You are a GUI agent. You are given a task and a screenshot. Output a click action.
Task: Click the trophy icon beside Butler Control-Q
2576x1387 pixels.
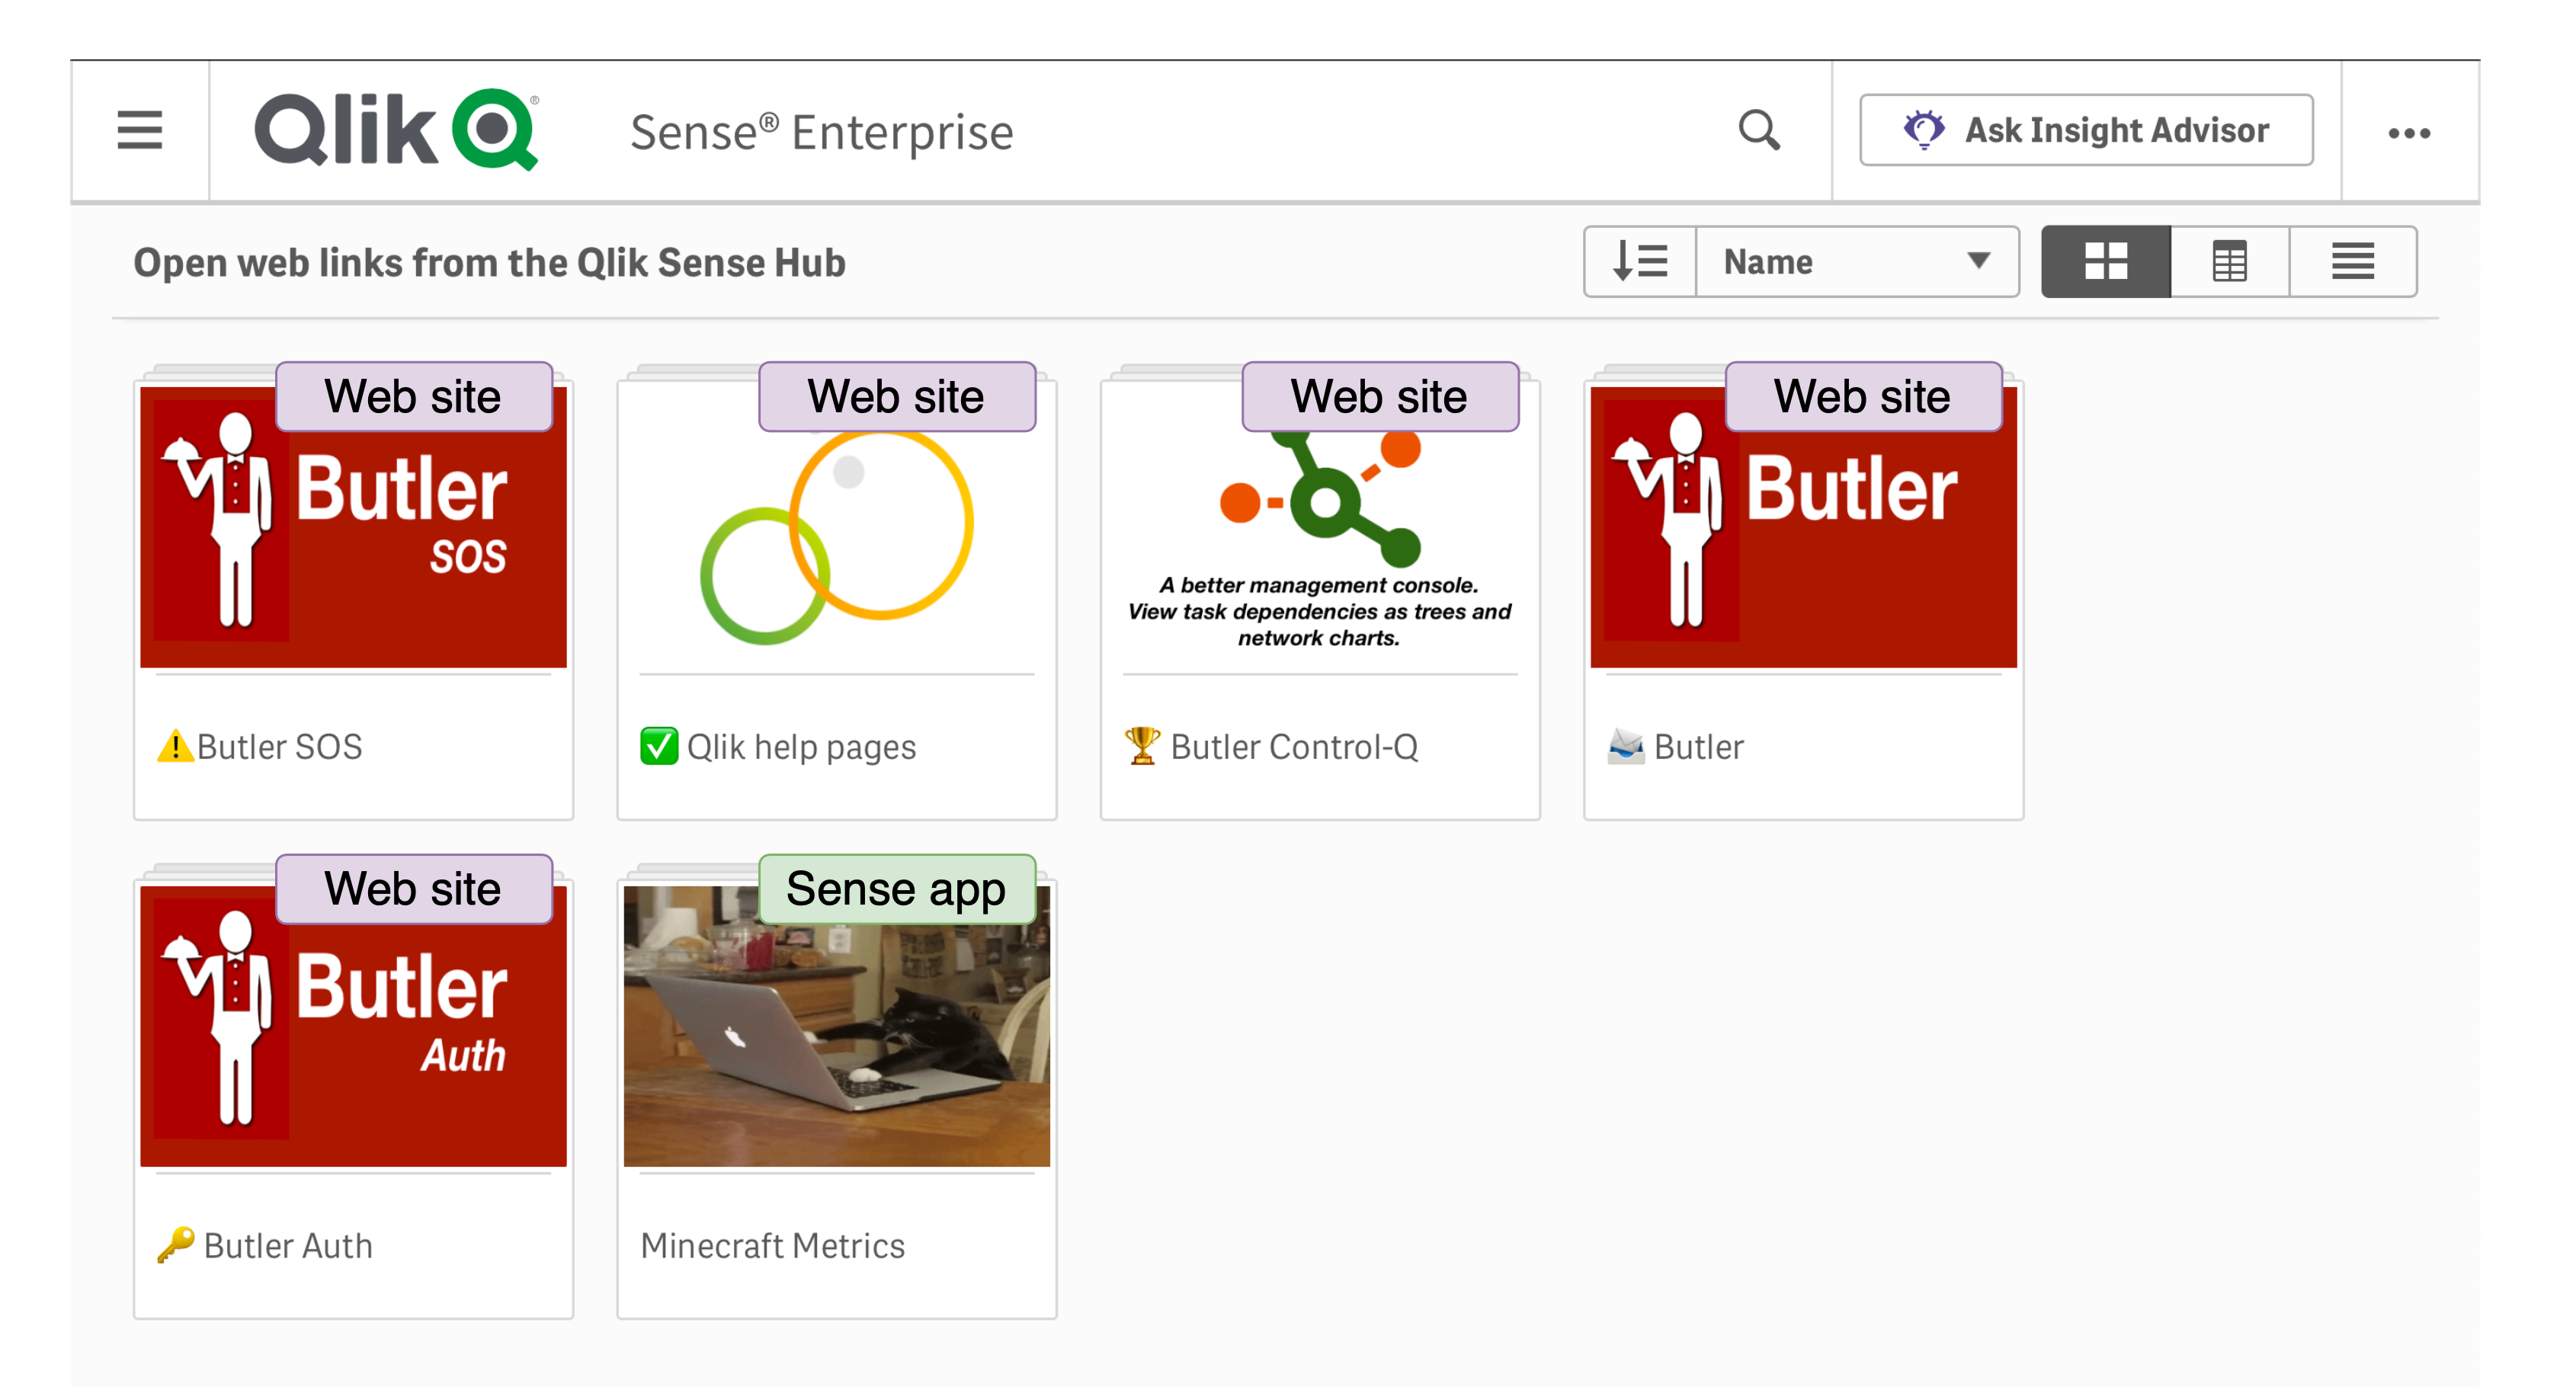1142,746
